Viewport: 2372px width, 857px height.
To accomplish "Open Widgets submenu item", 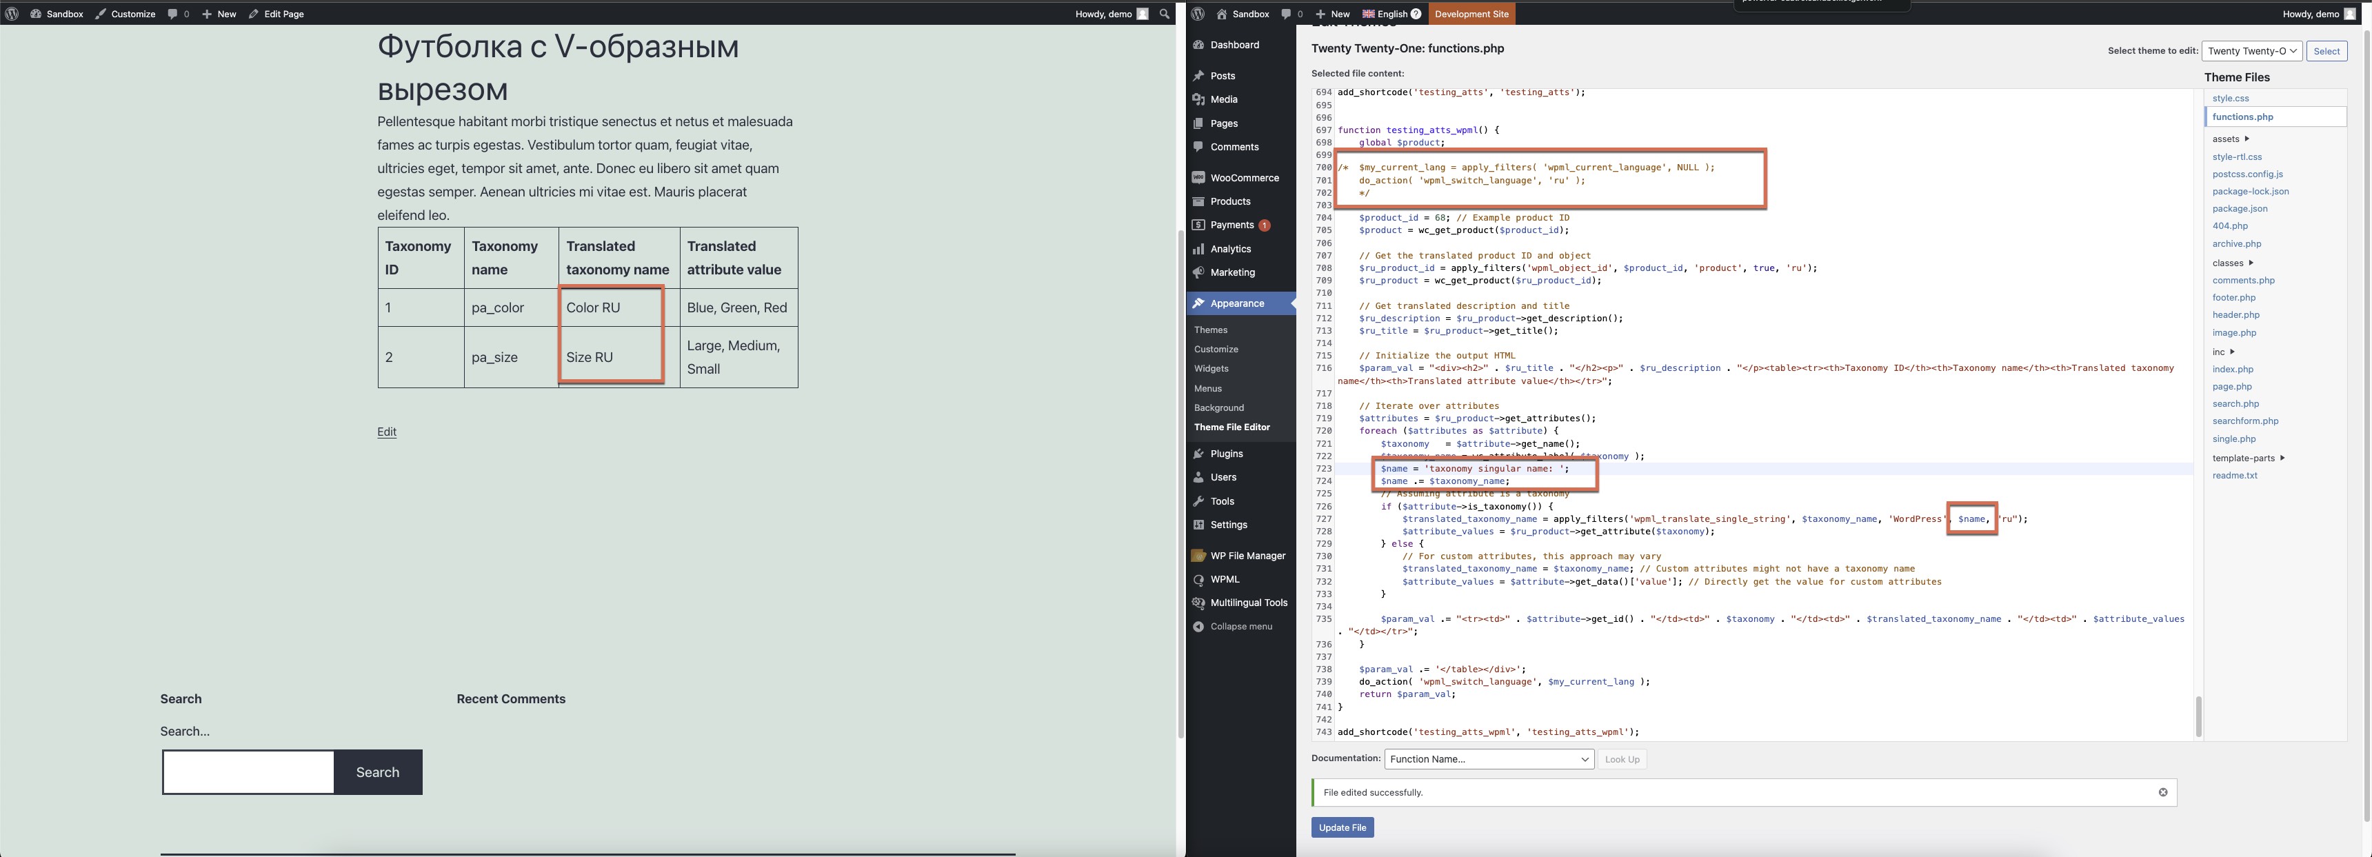I will [x=1211, y=368].
